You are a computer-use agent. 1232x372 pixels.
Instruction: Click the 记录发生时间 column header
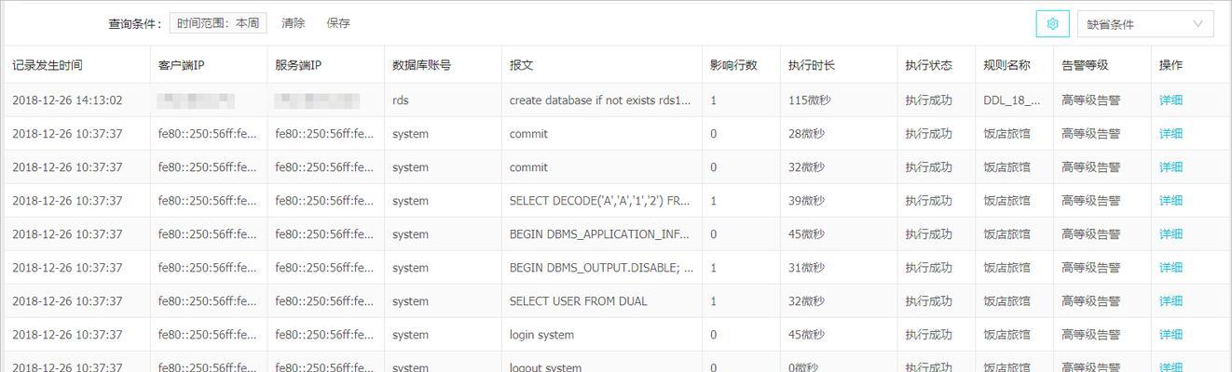click(x=48, y=65)
